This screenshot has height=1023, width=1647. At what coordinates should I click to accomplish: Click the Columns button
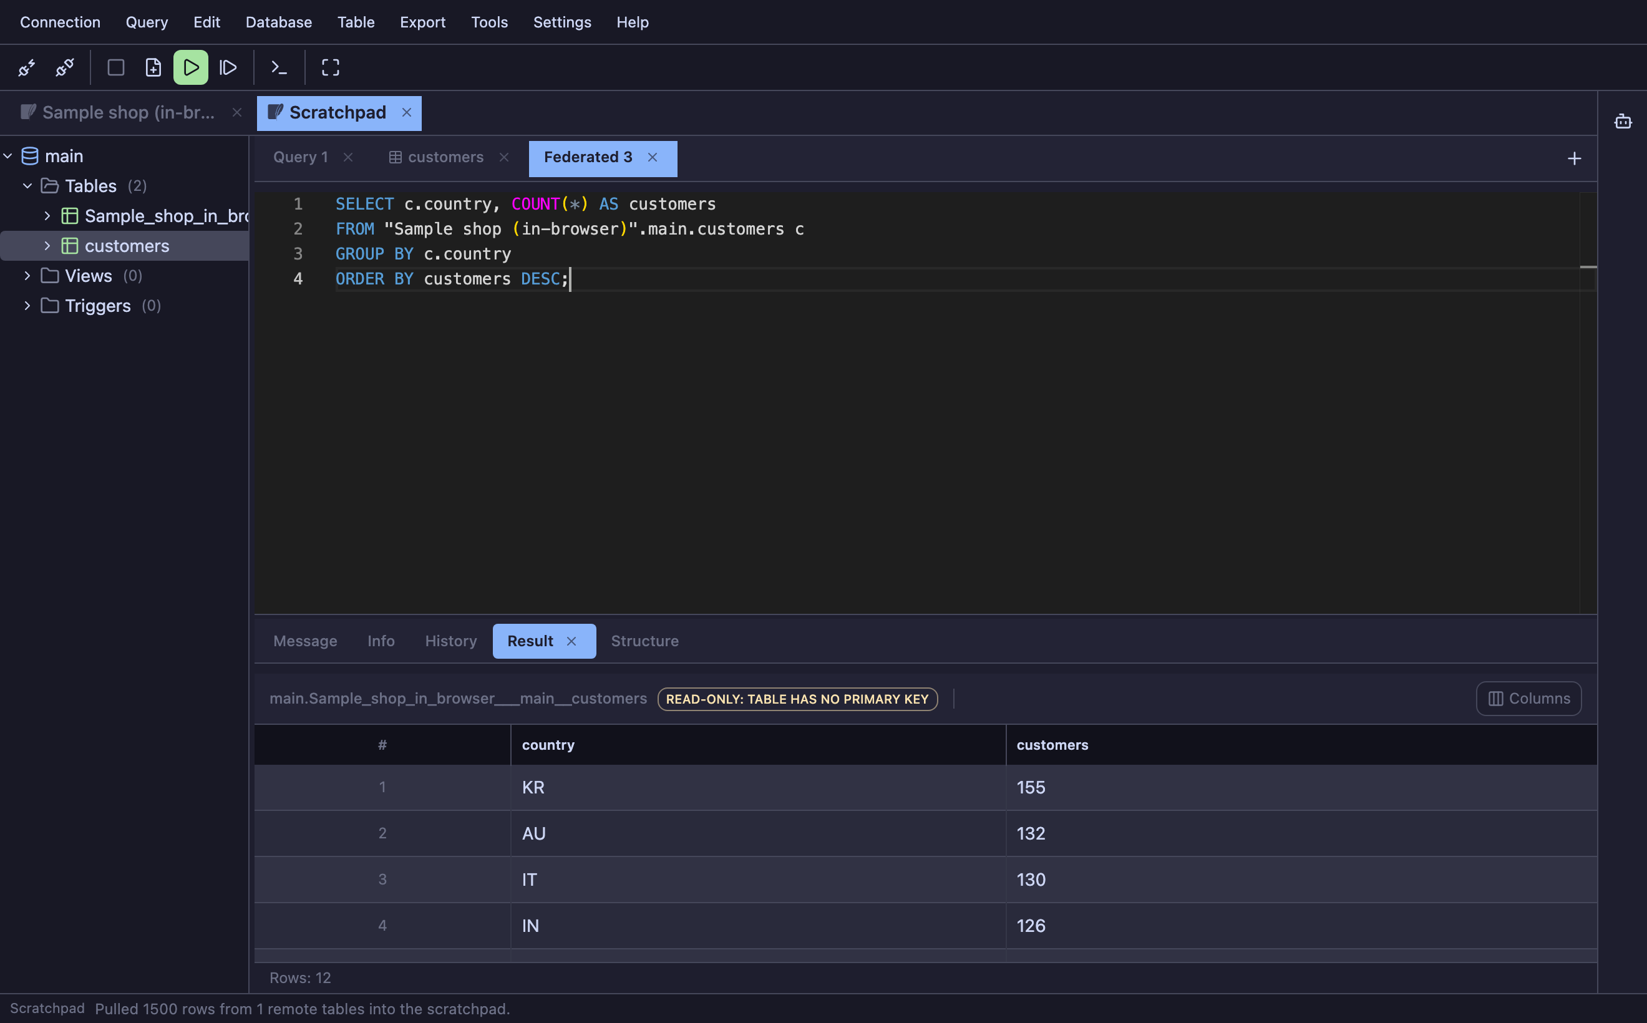pos(1528,699)
